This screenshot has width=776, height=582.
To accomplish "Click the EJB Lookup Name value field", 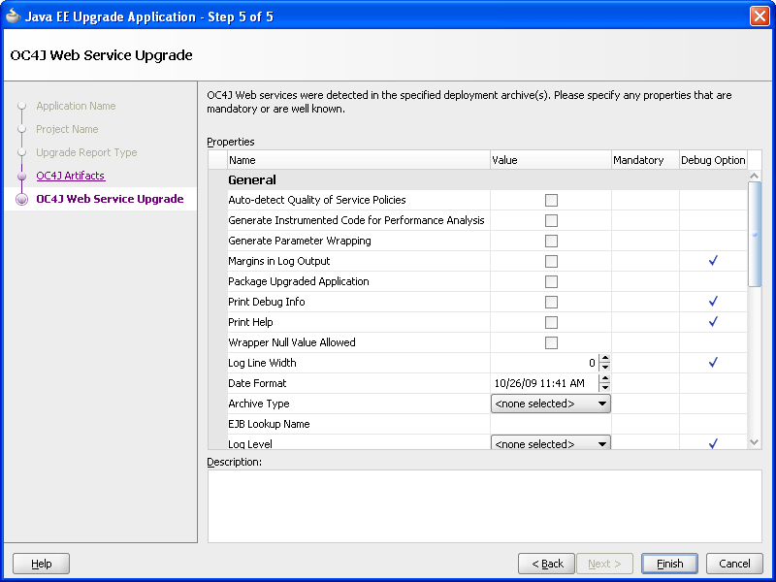I will (551, 424).
